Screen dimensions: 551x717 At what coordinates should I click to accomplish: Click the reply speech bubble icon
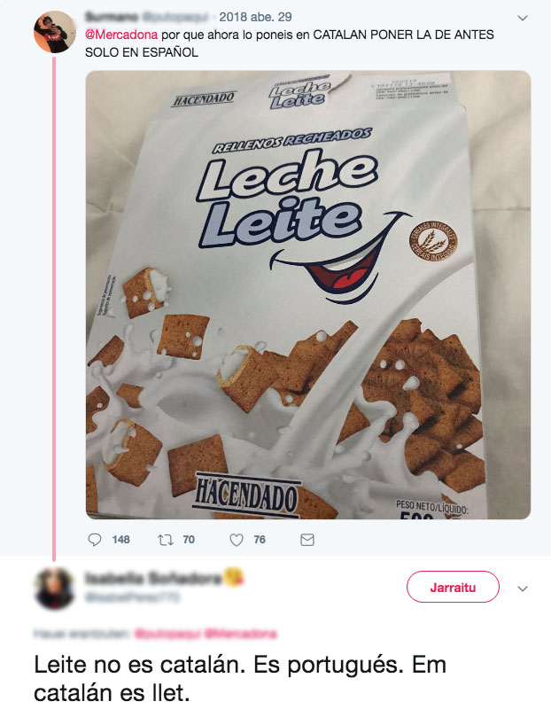[97, 539]
